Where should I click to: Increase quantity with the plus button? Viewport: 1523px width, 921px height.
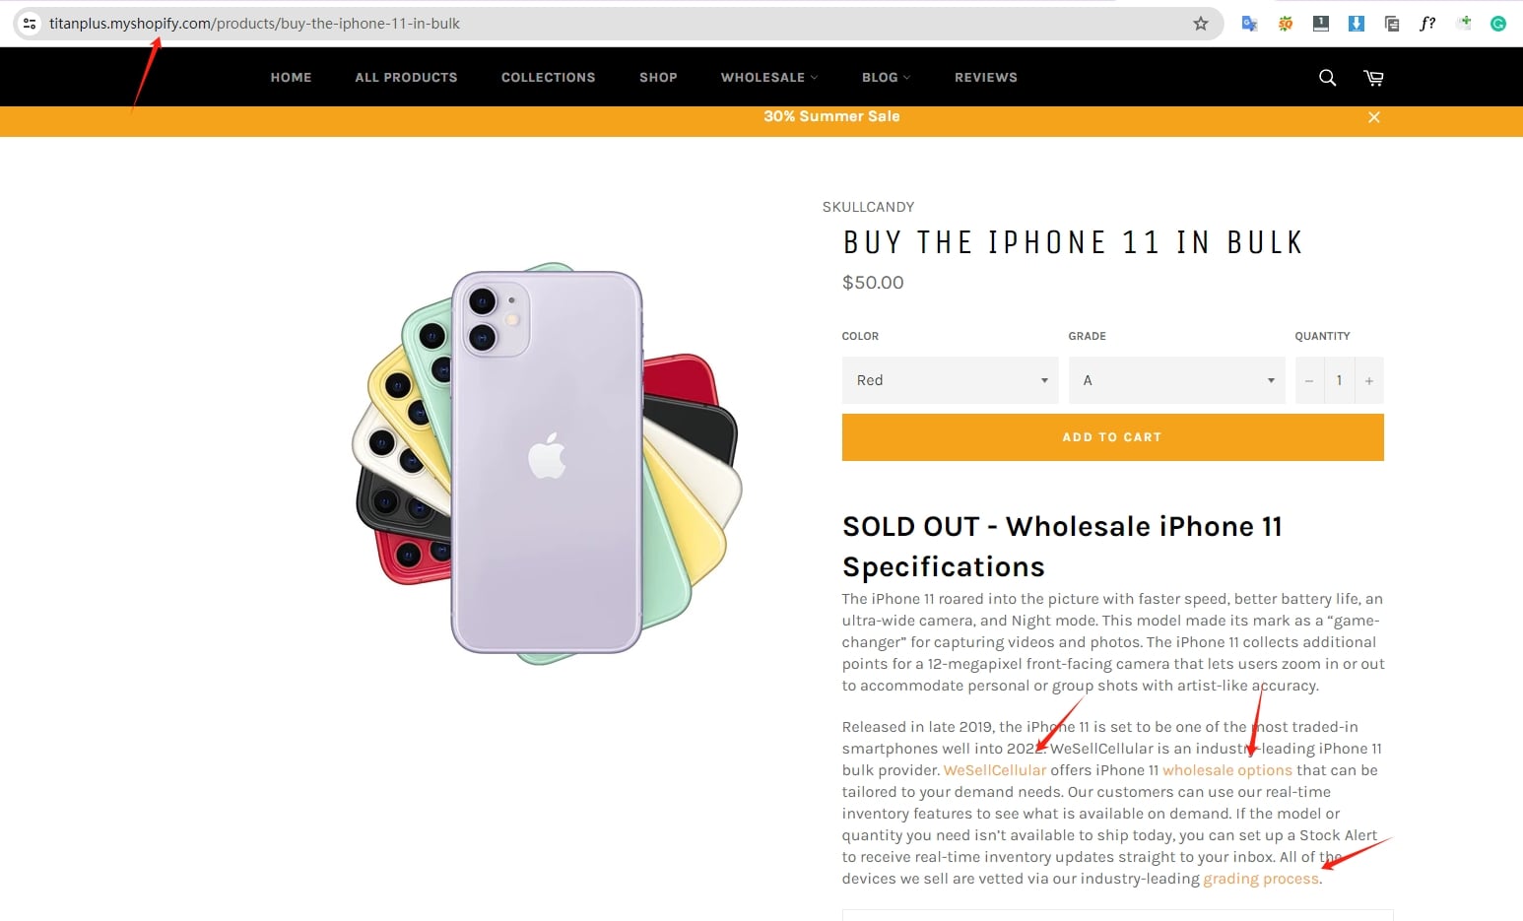pyautogui.click(x=1368, y=381)
